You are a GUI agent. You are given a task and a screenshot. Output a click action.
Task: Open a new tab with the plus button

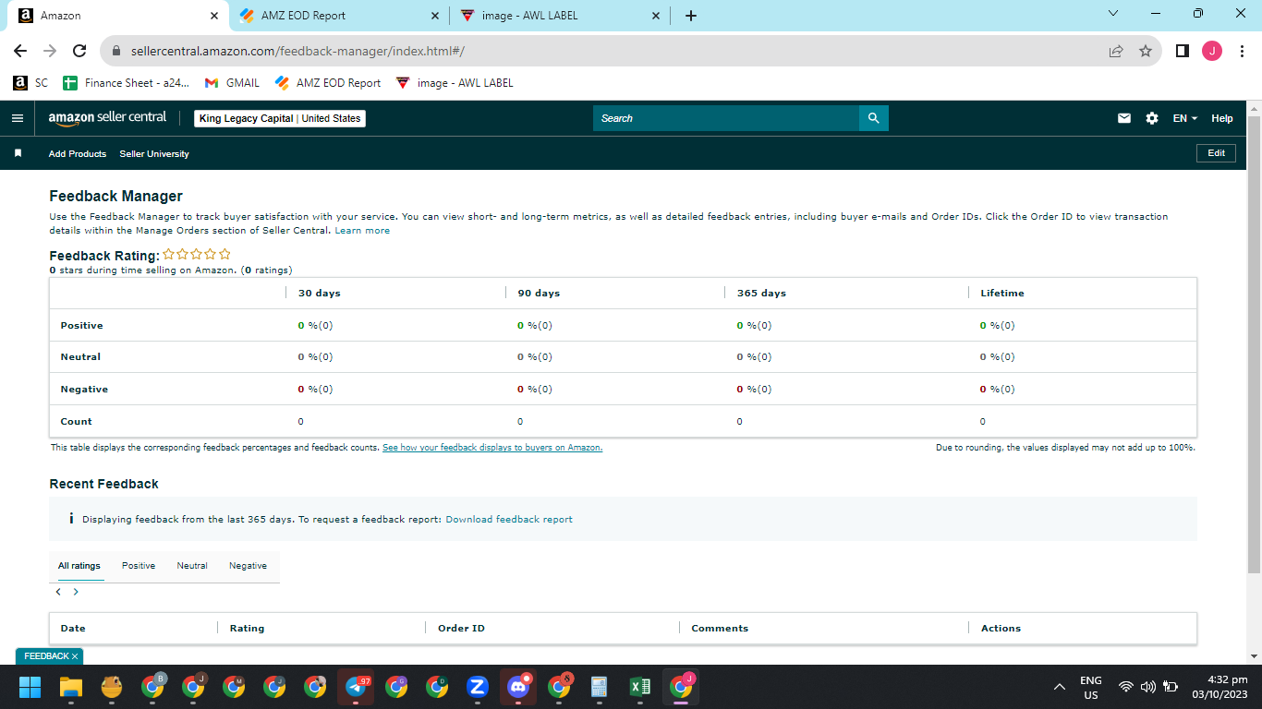[691, 16]
